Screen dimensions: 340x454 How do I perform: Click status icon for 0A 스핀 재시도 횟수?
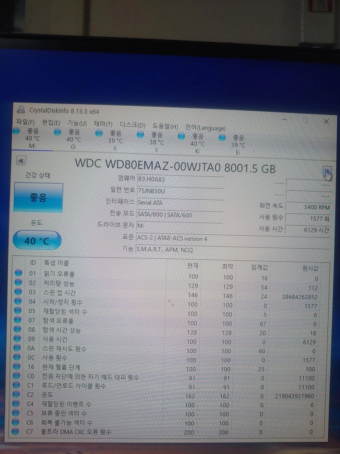(x=17, y=347)
